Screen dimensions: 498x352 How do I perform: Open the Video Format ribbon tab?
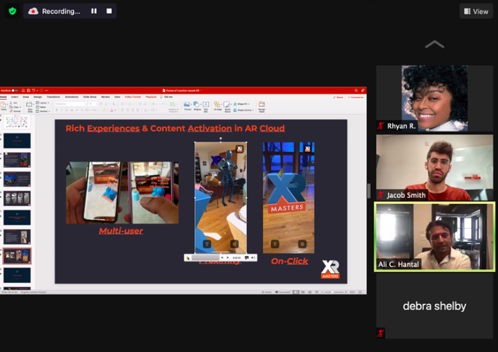tap(131, 97)
